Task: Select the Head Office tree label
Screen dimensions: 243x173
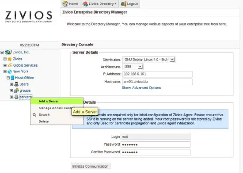Action: 24,78
